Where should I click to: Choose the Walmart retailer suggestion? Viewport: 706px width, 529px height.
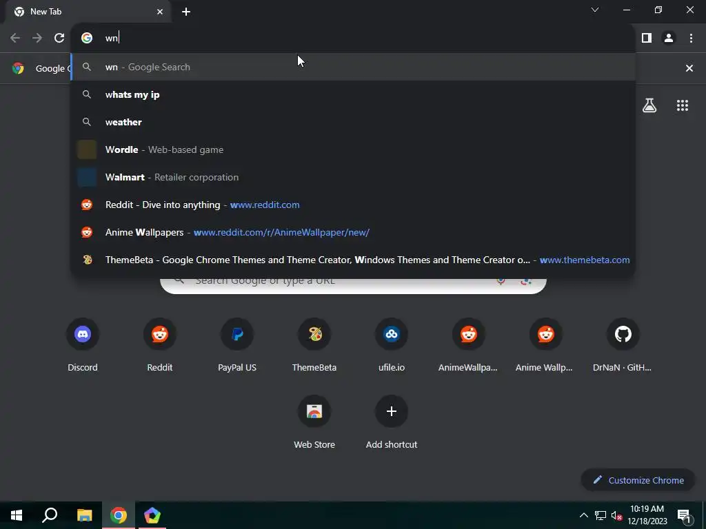[353, 177]
